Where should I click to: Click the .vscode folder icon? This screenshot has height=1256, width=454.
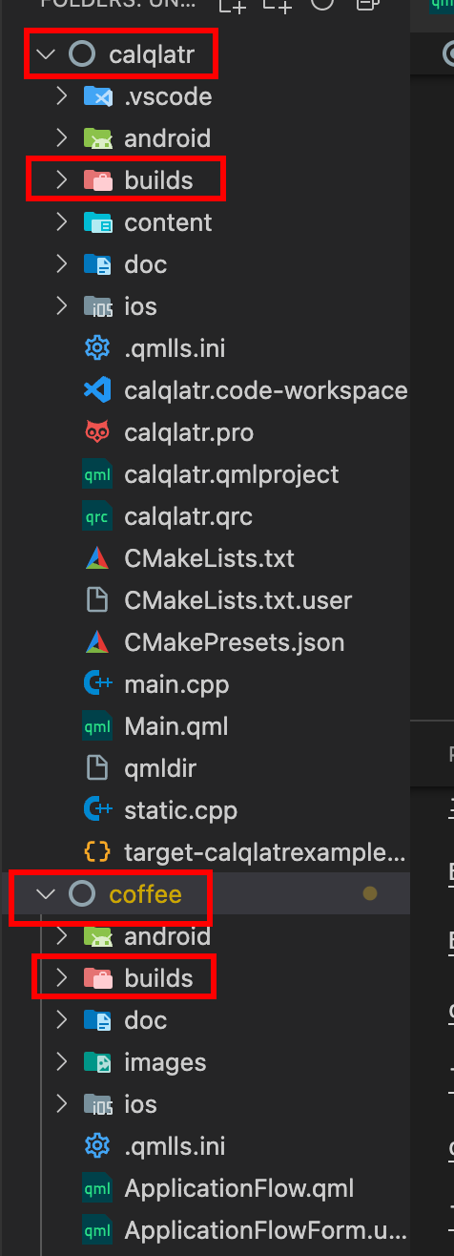(97, 96)
